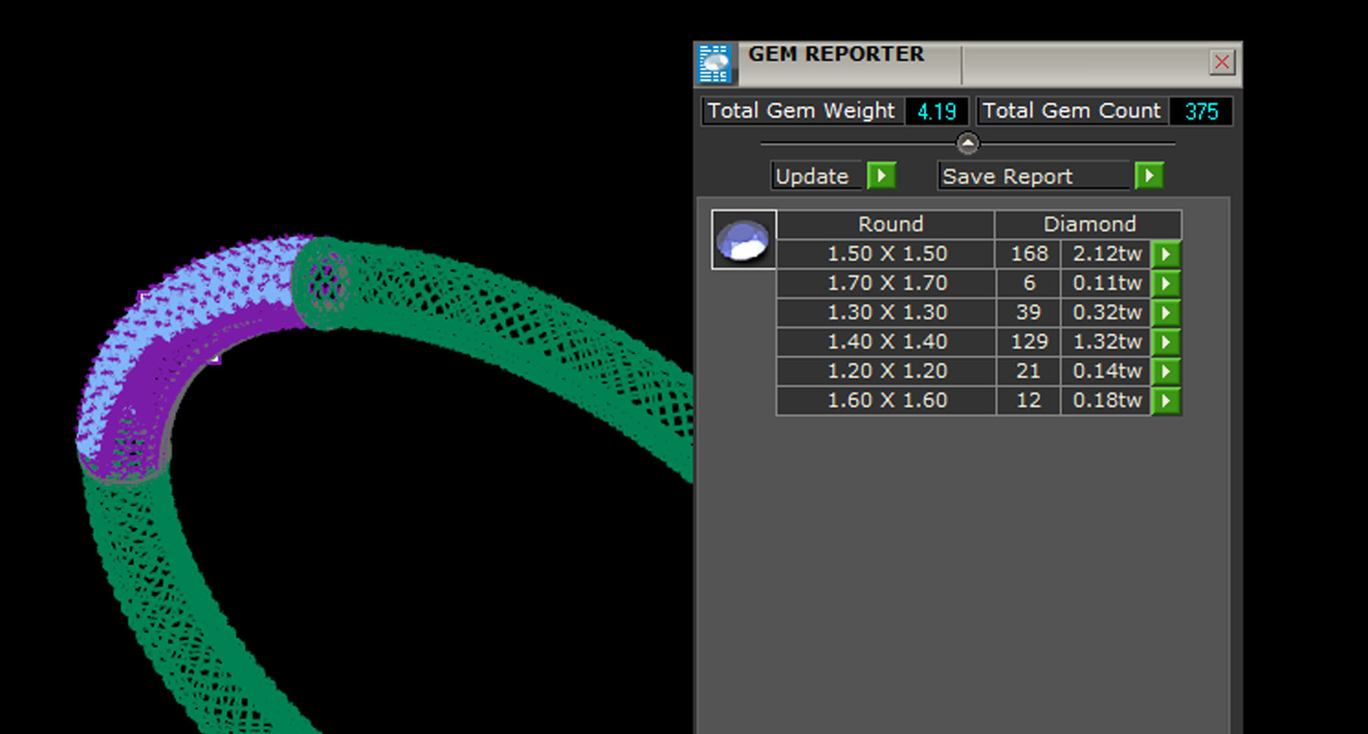The height and width of the screenshot is (734, 1368).
Task: Click the 1.60 X 1.60 size cell
Action: pyautogui.click(x=886, y=400)
